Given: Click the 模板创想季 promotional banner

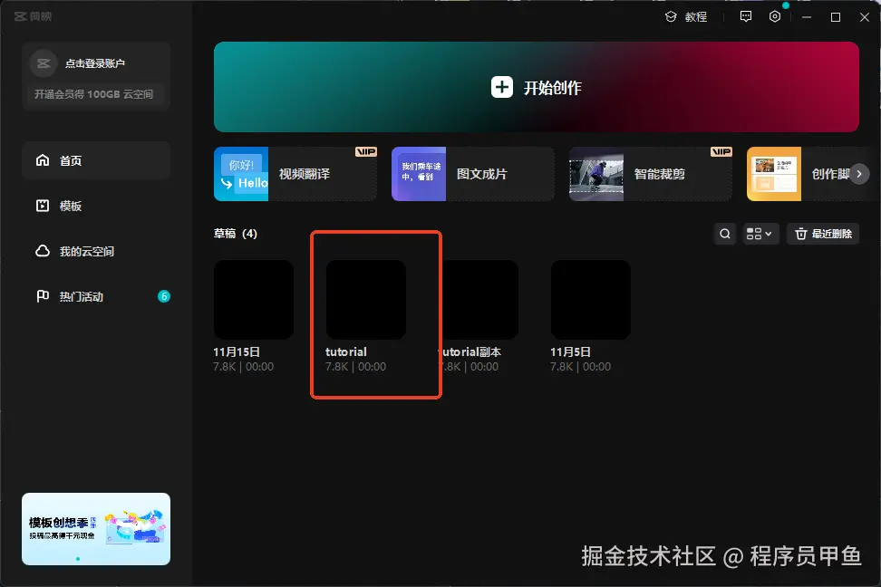Looking at the screenshot, I should (x=96, y=529).
